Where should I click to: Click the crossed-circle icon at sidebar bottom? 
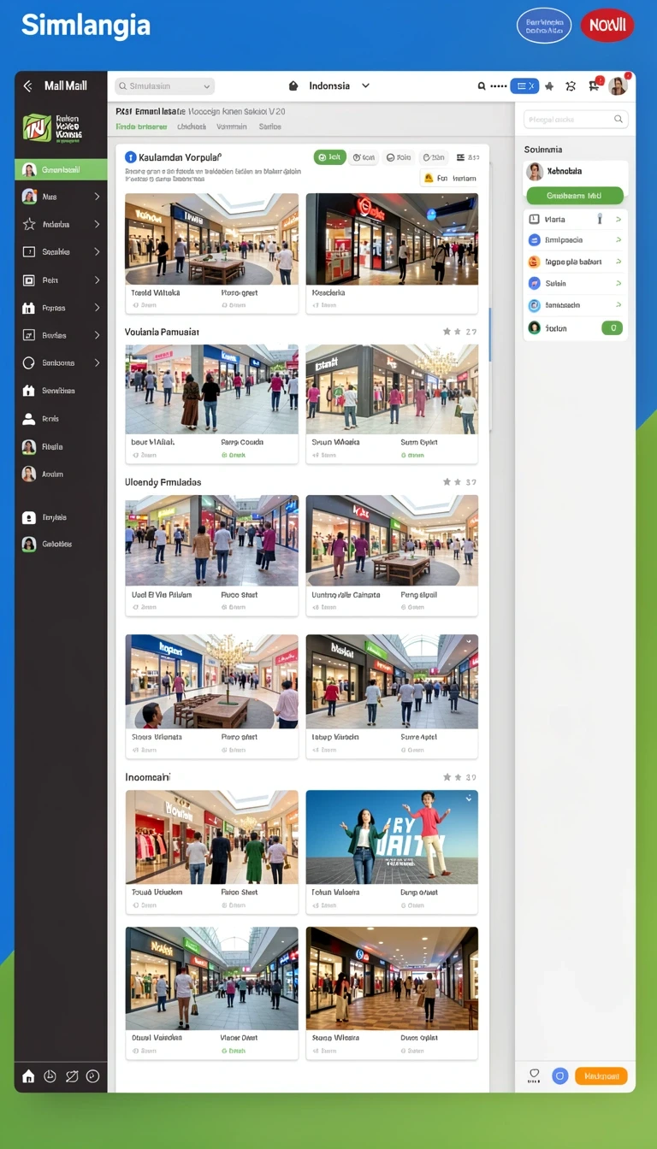pos(72,1076)
